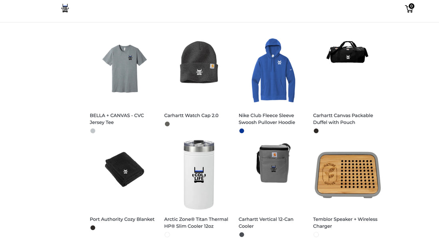Choose black swatch for Carhartt duffel
This screenshot has width=439, height=240.
click(316, 131)
